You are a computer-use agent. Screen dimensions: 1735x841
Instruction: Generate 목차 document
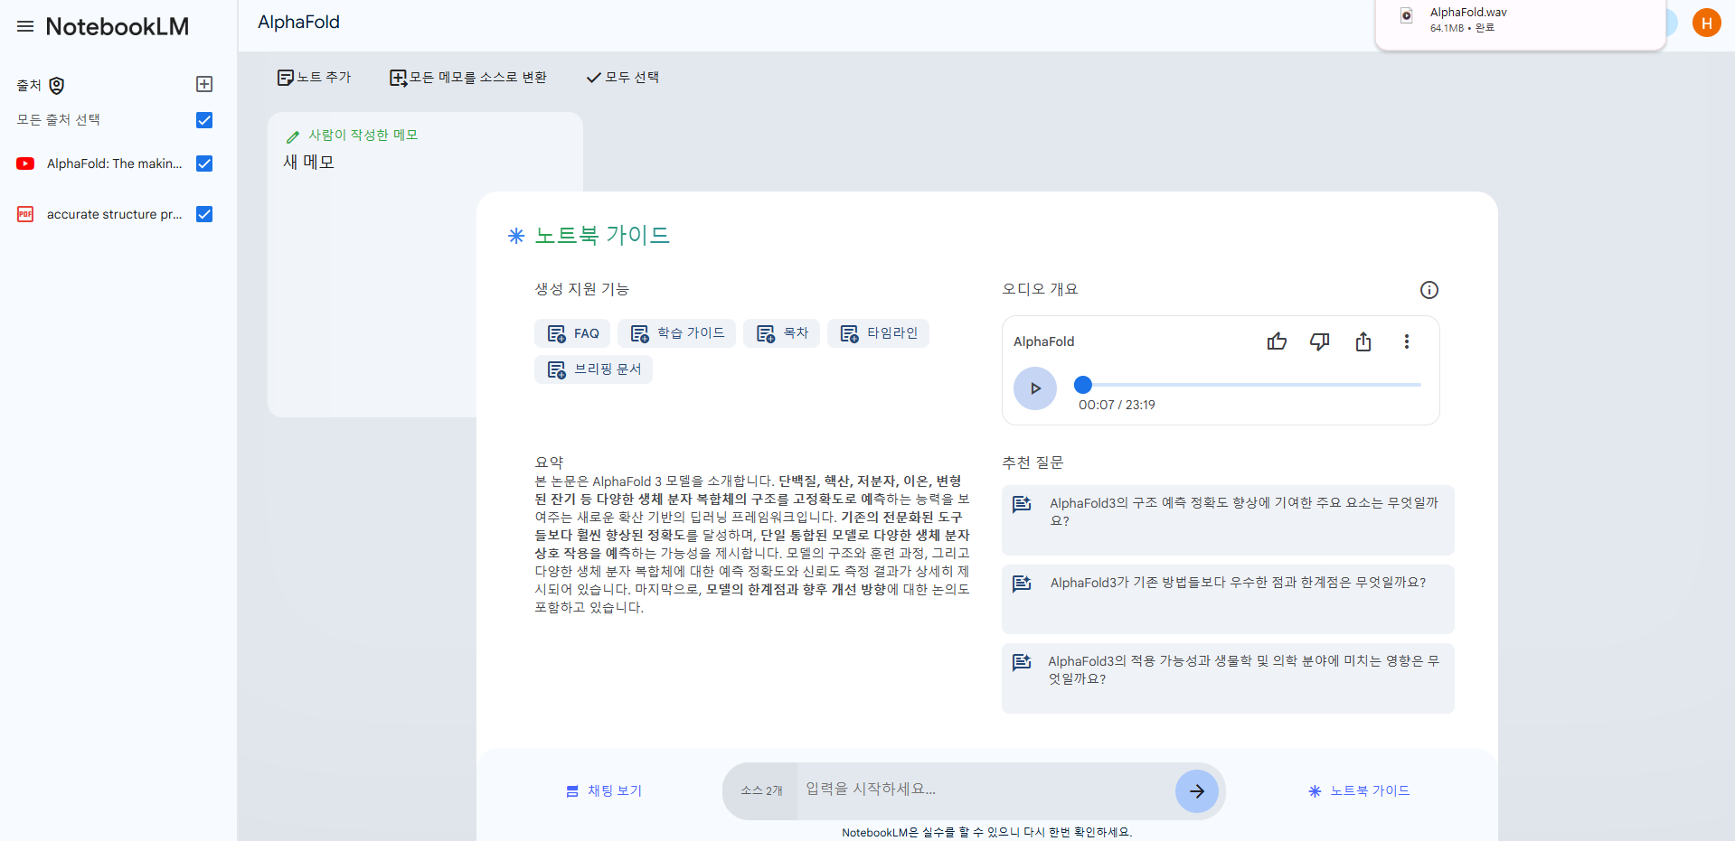781,333
